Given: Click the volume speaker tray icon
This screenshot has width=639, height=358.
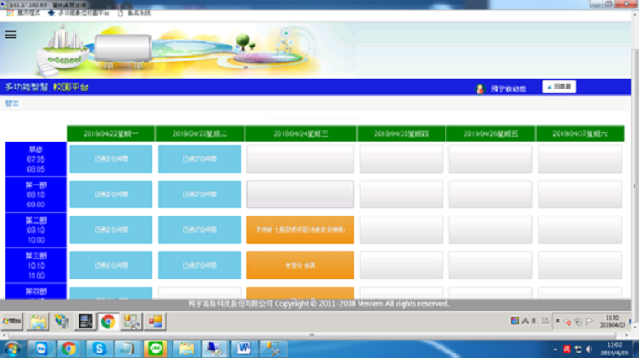Looking at the screenshot, I should pos(590,350).
